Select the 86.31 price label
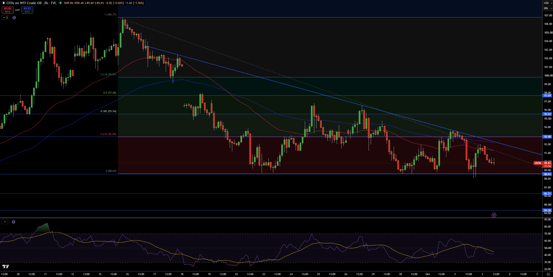 click(x=547, y=193)
